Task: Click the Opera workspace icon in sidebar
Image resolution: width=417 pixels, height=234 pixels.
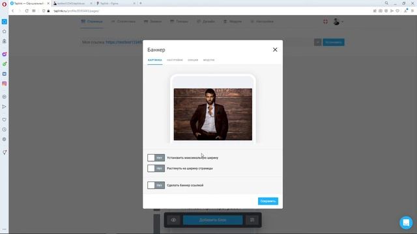Action: (5, 21)
